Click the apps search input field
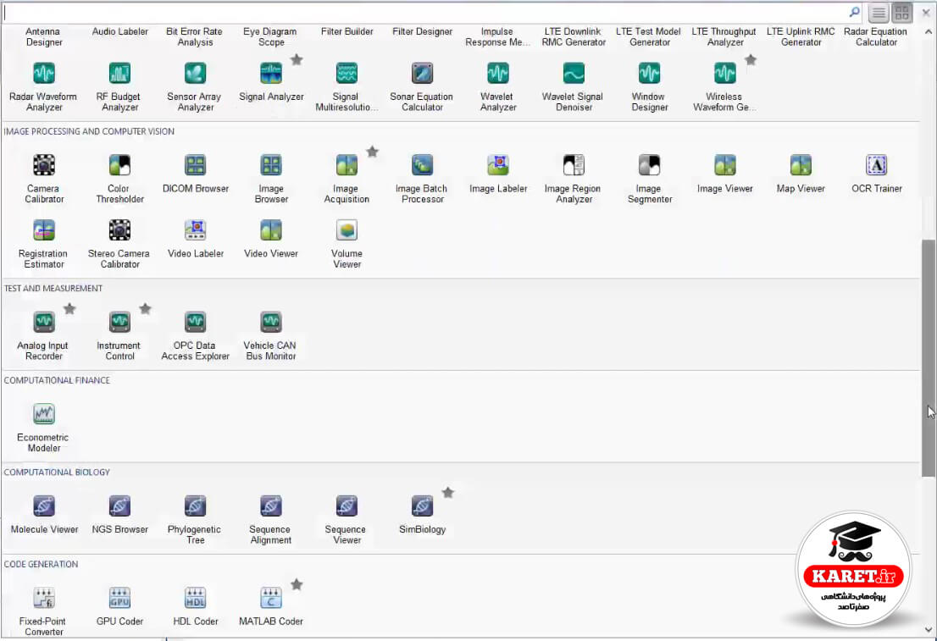Image resolution: width=937 pixels, height=641 pixels. coord(424,13)
